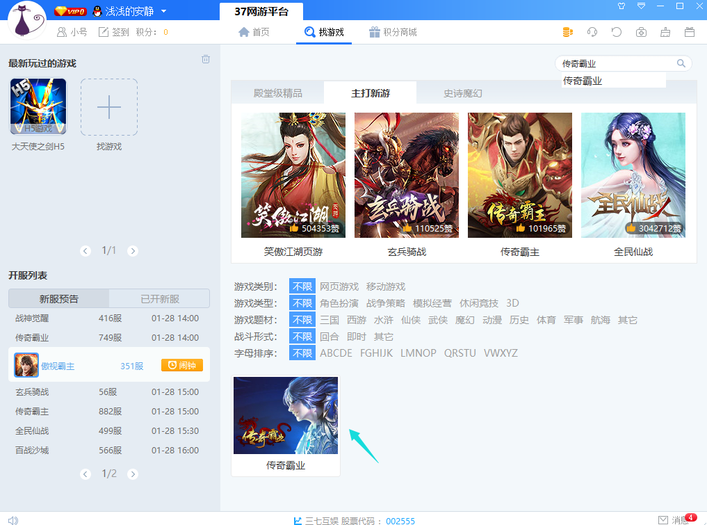Image resolution: width=707 pixels, height=525 pixels.
Task: Open the first-aid repair kit icon
Action: [x=641, y=32]
